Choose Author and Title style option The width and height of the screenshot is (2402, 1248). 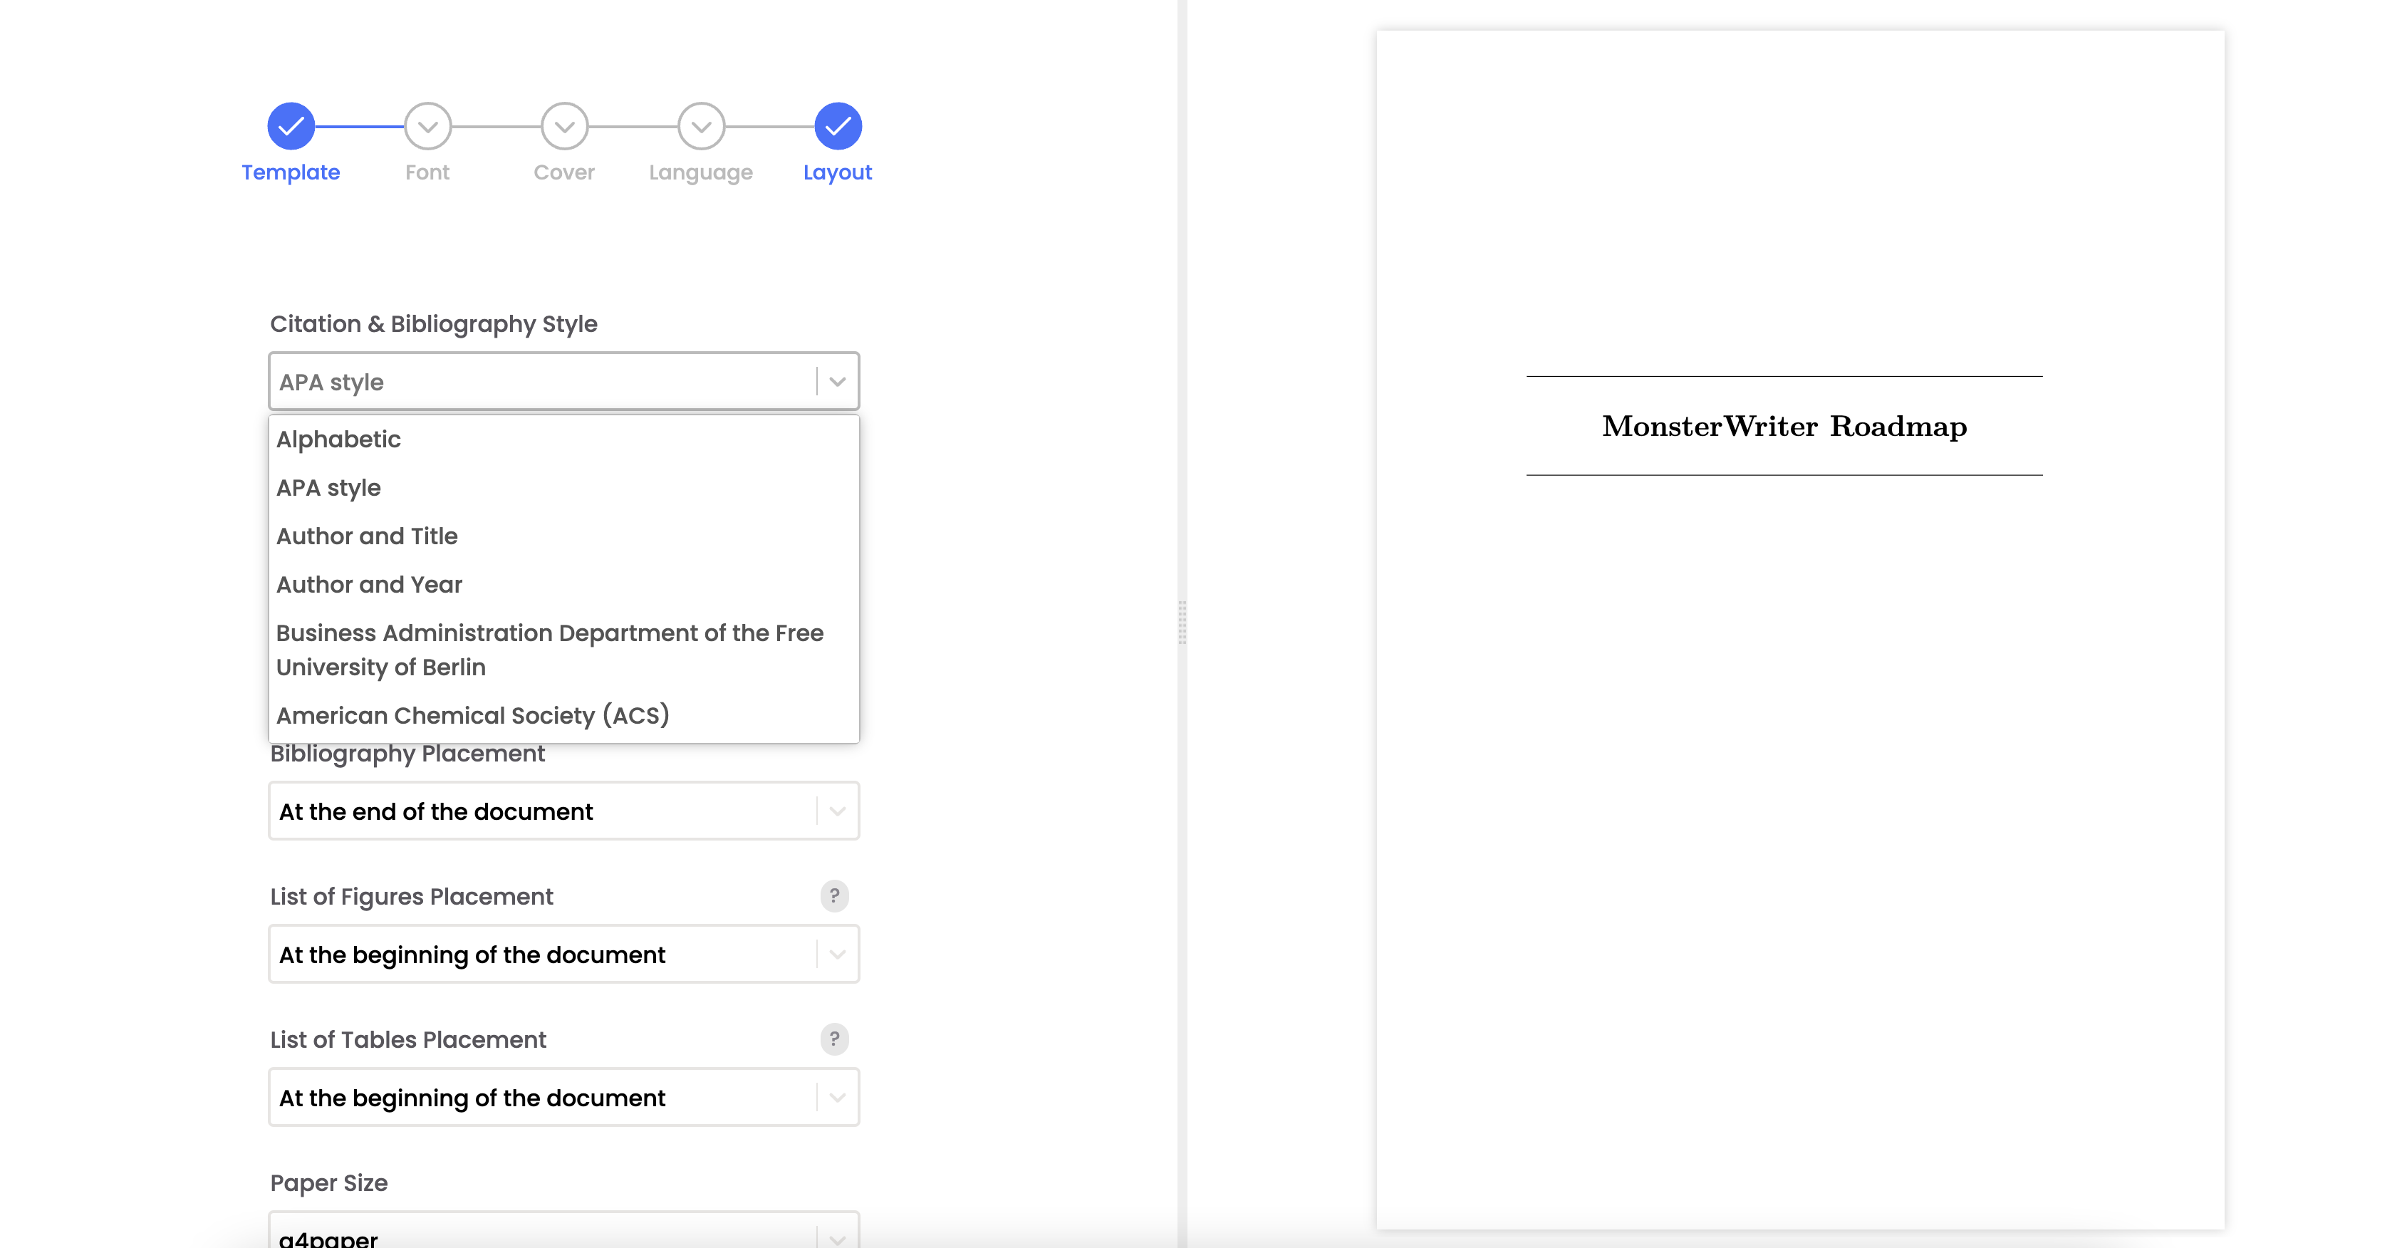[x=564, y=536]
